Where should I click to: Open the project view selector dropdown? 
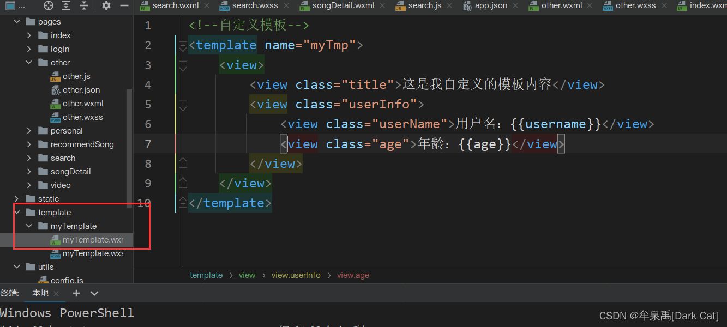pyautogui.click(x=15, y=6)
